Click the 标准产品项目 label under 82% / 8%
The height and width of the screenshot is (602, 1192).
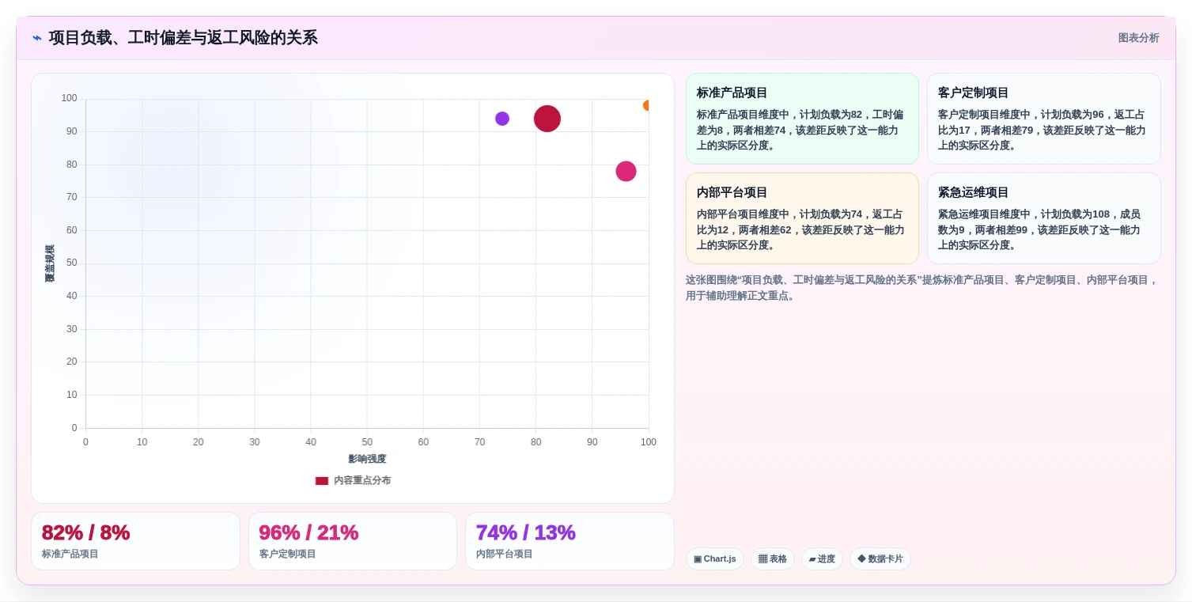pos(70,554)
